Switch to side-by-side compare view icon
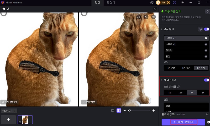The width and height of the screenshot is (210, 126). coord(119,111)
